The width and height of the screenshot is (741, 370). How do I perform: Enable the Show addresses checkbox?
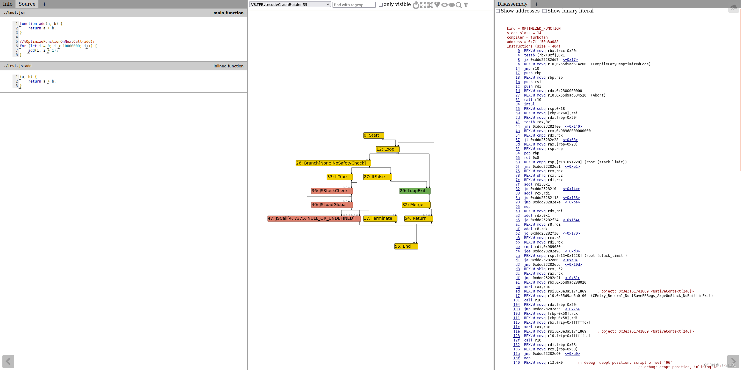point(498,11)
